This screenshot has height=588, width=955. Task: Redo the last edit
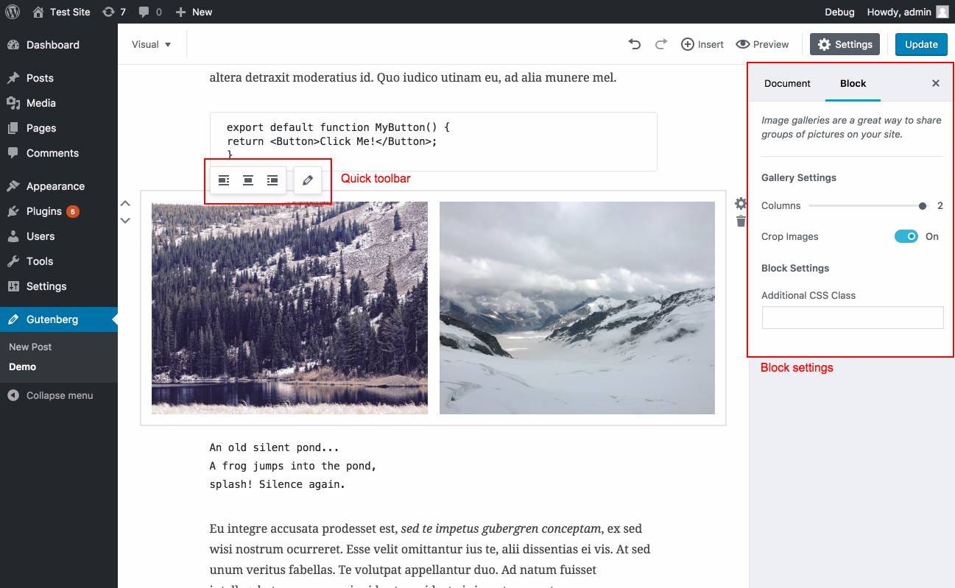pos(661,44)
